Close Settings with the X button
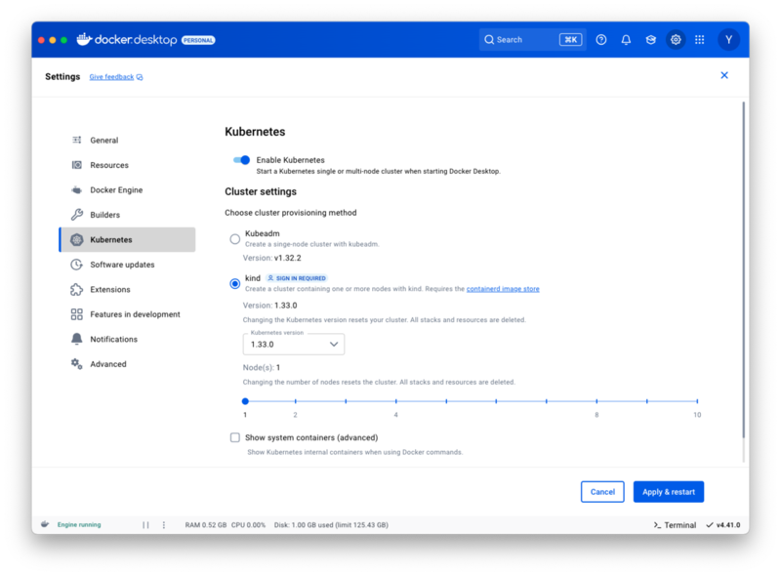 click(724, 75)
